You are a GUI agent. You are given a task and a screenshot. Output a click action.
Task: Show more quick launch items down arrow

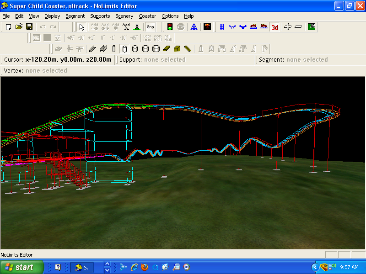point(107,270)
